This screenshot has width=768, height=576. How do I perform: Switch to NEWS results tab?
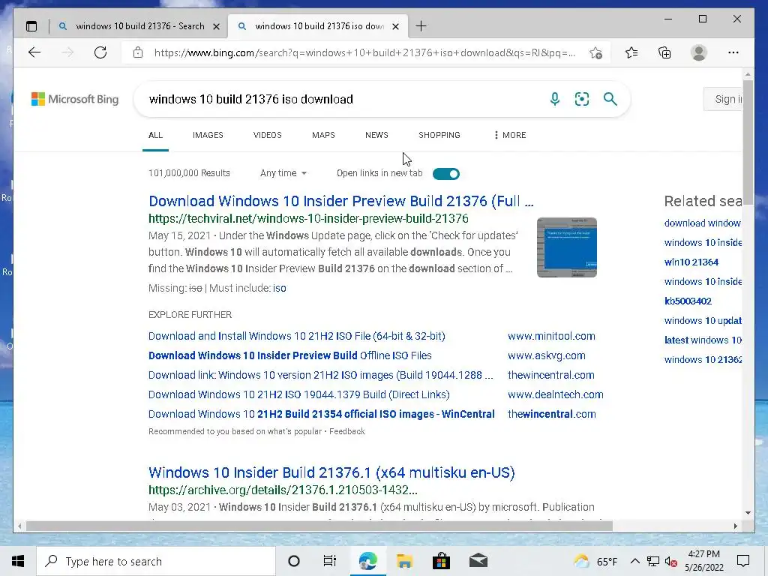pos(376,135)
